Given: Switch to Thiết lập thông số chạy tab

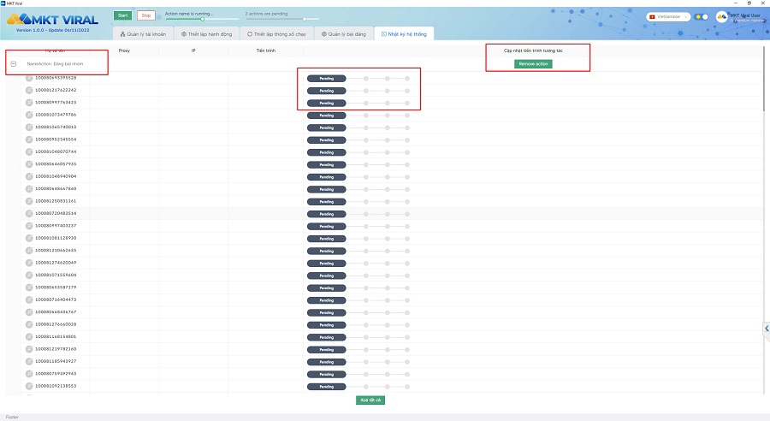Looking at the screenshot, I should tap(276, 34).
